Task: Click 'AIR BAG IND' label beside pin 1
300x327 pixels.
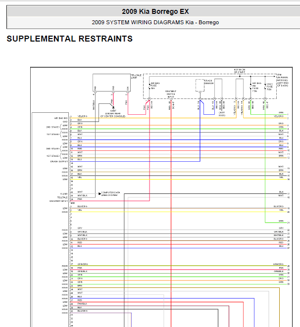Action: click(x=61, y=118)
